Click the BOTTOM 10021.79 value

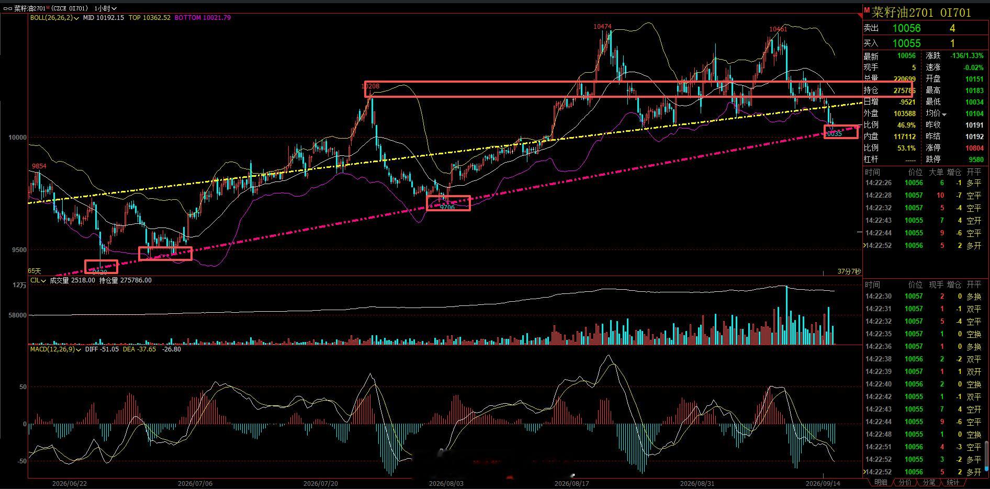click(203, 18)
